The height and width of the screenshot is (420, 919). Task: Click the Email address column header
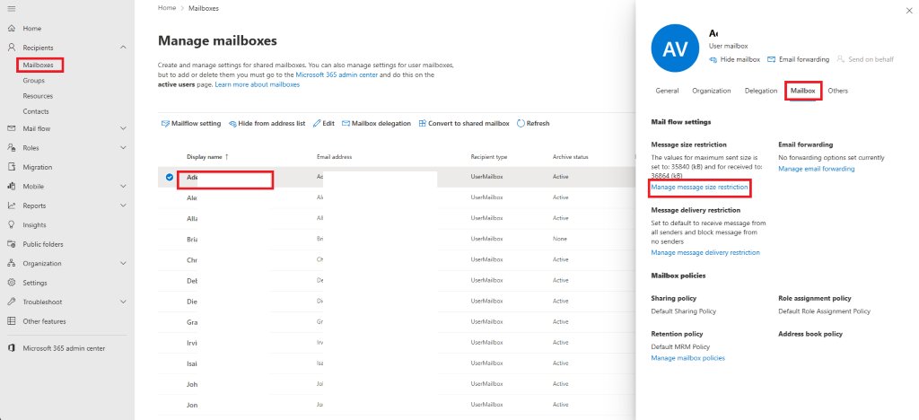[x=334, y=157]
